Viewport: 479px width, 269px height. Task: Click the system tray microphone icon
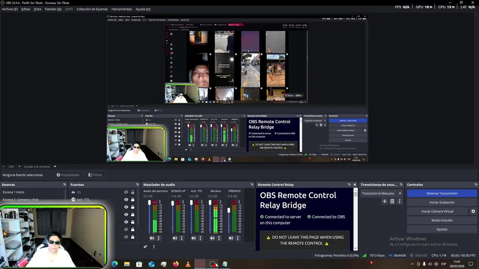(x=424, y=264)
